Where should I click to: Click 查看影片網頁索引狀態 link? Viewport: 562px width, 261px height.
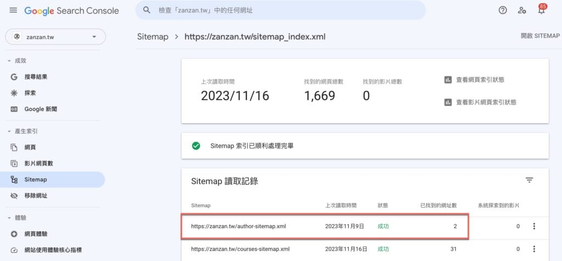click(x=486, y=102)
